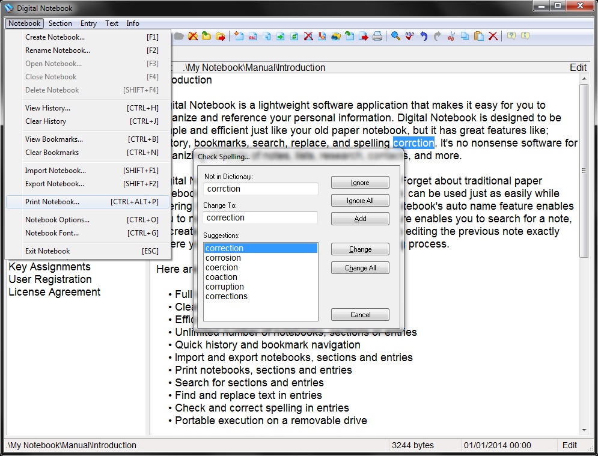Open the Section menu
This screenshot has width=598, height=456.
point(60,23)
